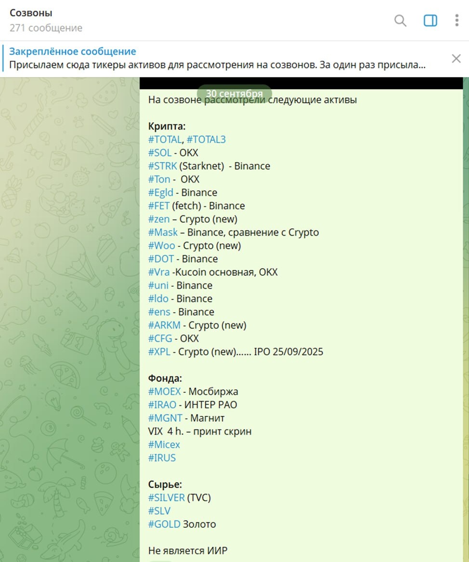
Task: Click text (fetch) - Binance
Action: [208, 206]
